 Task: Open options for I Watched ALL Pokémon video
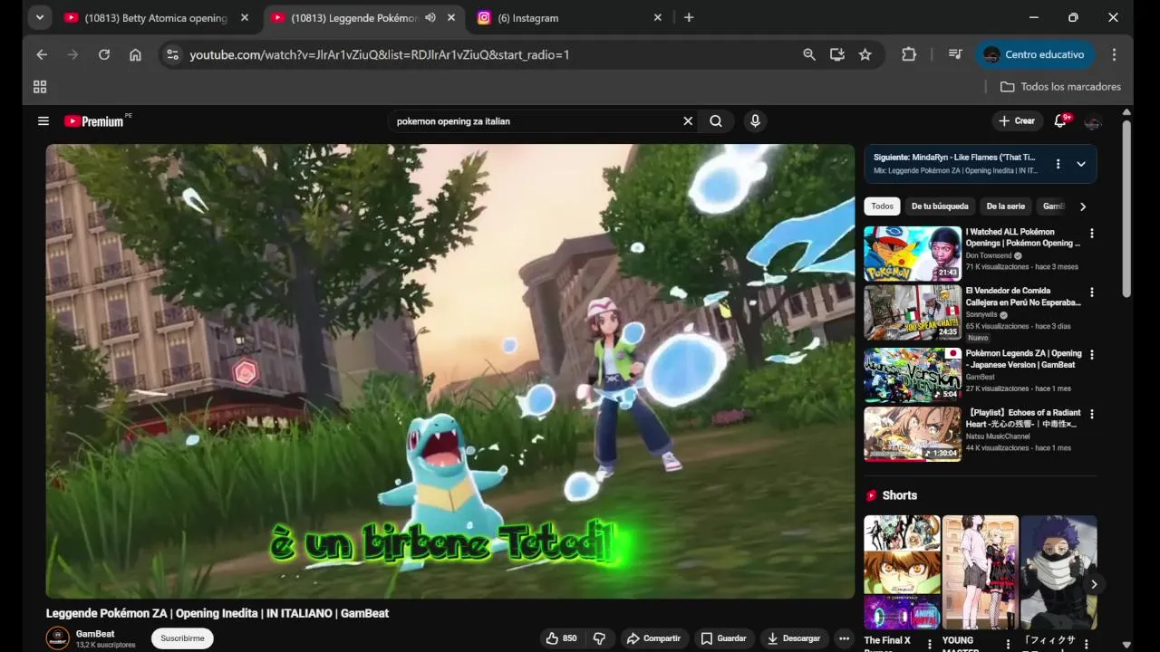[x=1091, y=234]
